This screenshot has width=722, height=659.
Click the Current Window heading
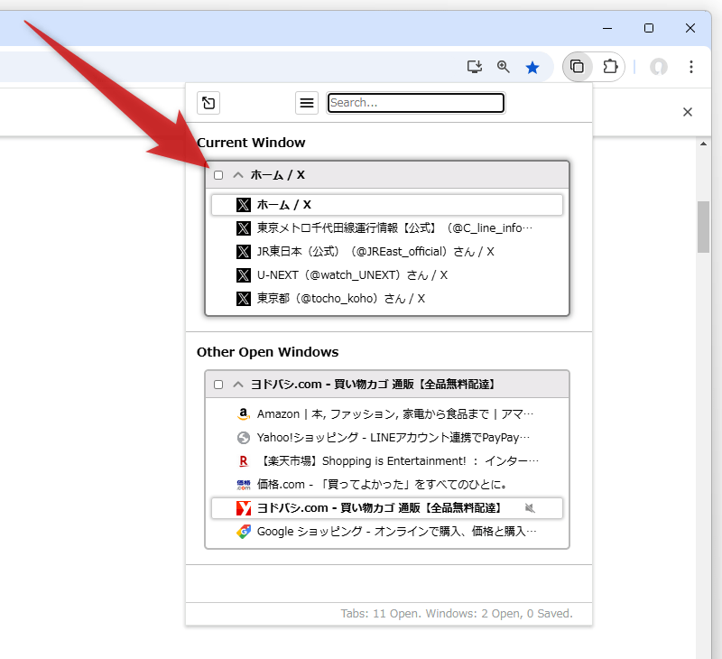pyautogui.click(x=251, y=143)
